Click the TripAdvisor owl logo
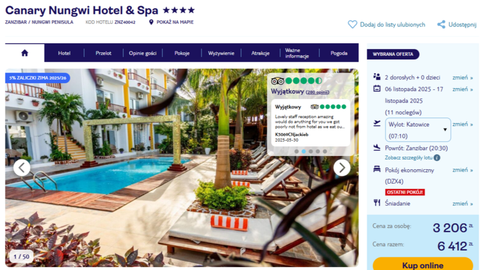Image resolution: width=480 pixels, height=270 pixels. click(x=277, y=81)
